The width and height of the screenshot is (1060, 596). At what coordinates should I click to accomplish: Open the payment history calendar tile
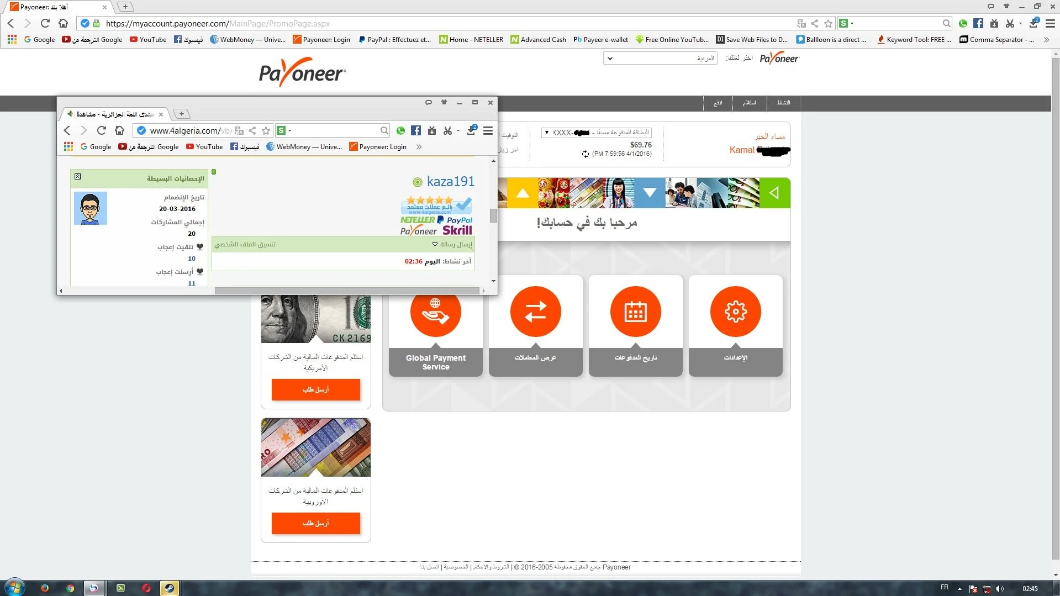coord(635,312)
